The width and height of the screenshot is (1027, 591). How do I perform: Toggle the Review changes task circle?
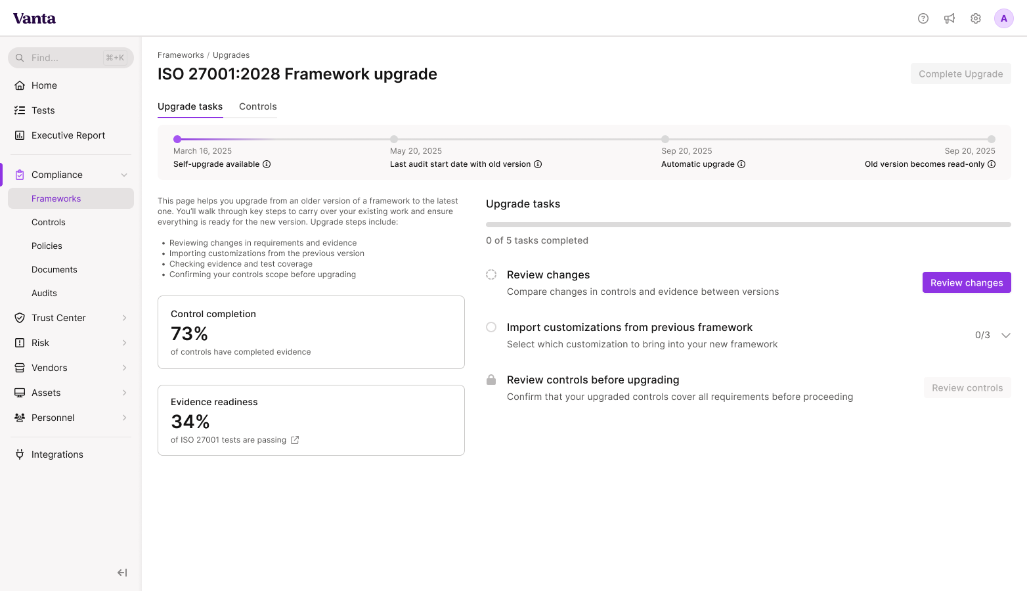(491, 274)
